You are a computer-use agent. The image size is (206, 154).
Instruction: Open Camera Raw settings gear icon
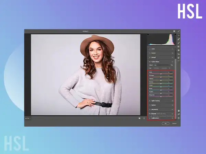click(174, 31)
